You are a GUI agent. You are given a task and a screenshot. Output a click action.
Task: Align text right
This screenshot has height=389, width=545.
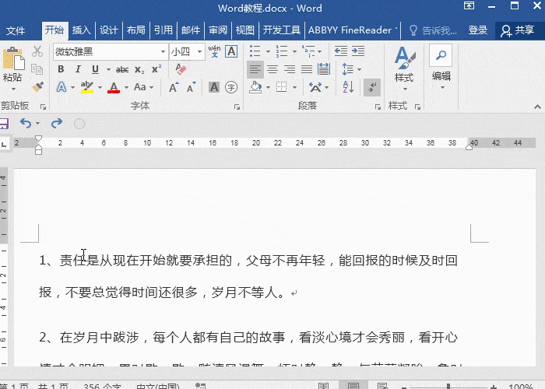pos(289,69)
